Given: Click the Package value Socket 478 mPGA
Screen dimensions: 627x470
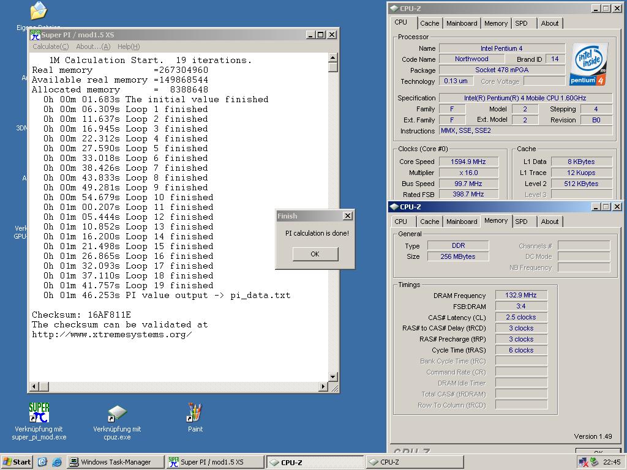Looking at the screenshot, I should (x=502, y=70).
